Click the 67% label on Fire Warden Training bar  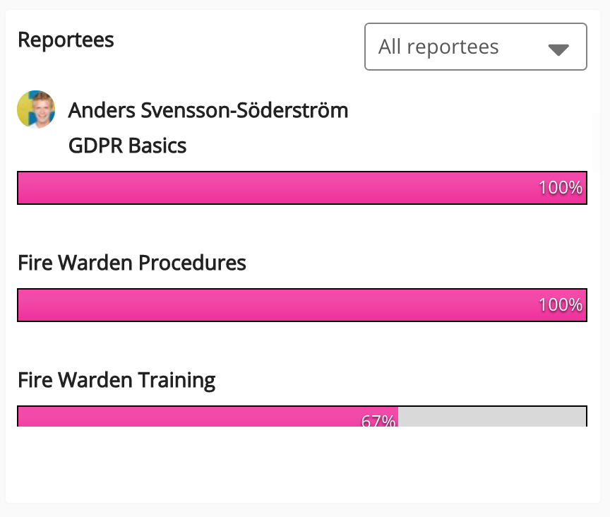pyautogui.click(x=378, y=421)
